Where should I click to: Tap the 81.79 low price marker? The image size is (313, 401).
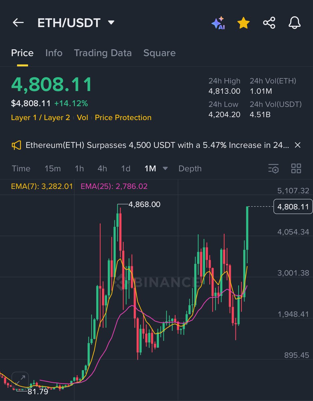pos(38,391)
